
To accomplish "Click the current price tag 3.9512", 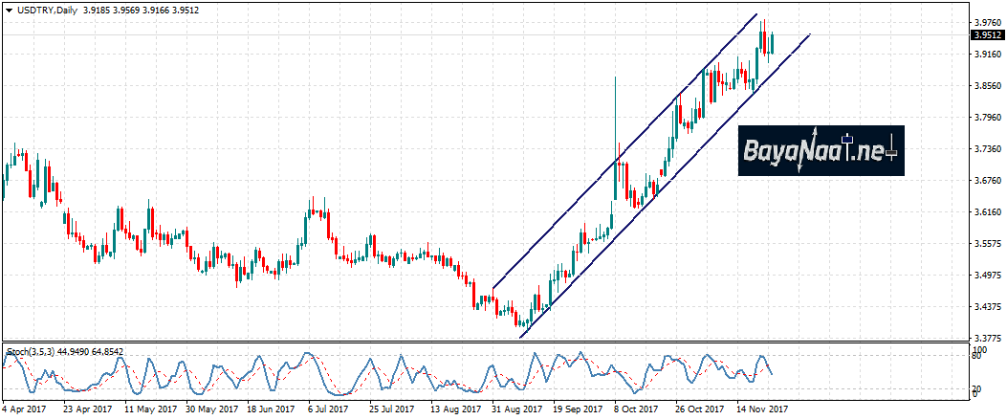I will (x=987, y=35).
